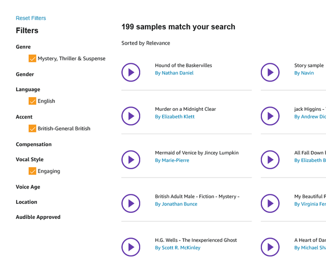Image resolution: width=326 pixels, height=264 pixels.
Task: Play the All Fall Down sample
Action: click(270, 160)
